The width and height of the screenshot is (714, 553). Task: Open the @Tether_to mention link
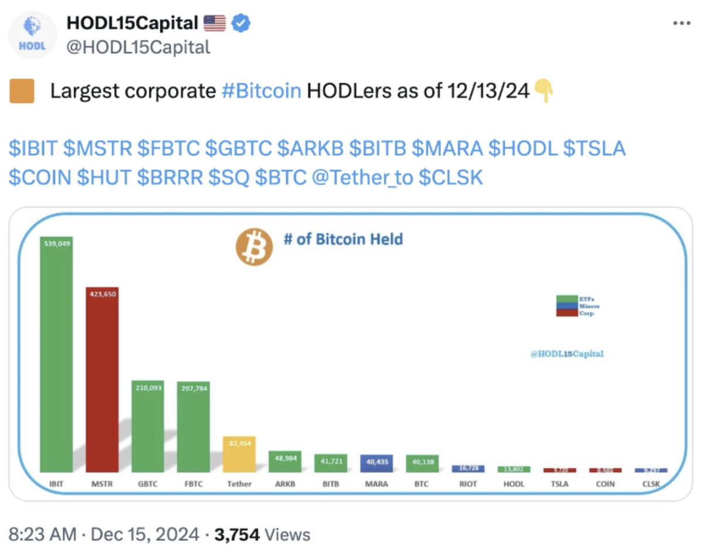click(x=362, y=177)
